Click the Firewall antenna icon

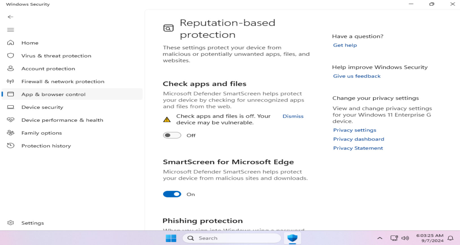point(10,81)
